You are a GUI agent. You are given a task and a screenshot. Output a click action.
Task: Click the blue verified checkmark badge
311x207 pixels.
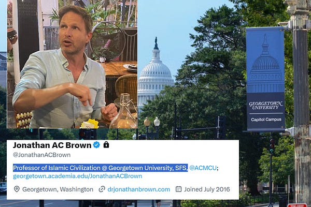tap(96, 145)
